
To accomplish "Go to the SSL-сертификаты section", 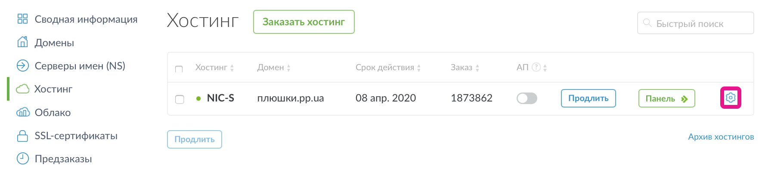I will [x=76, y=136].
